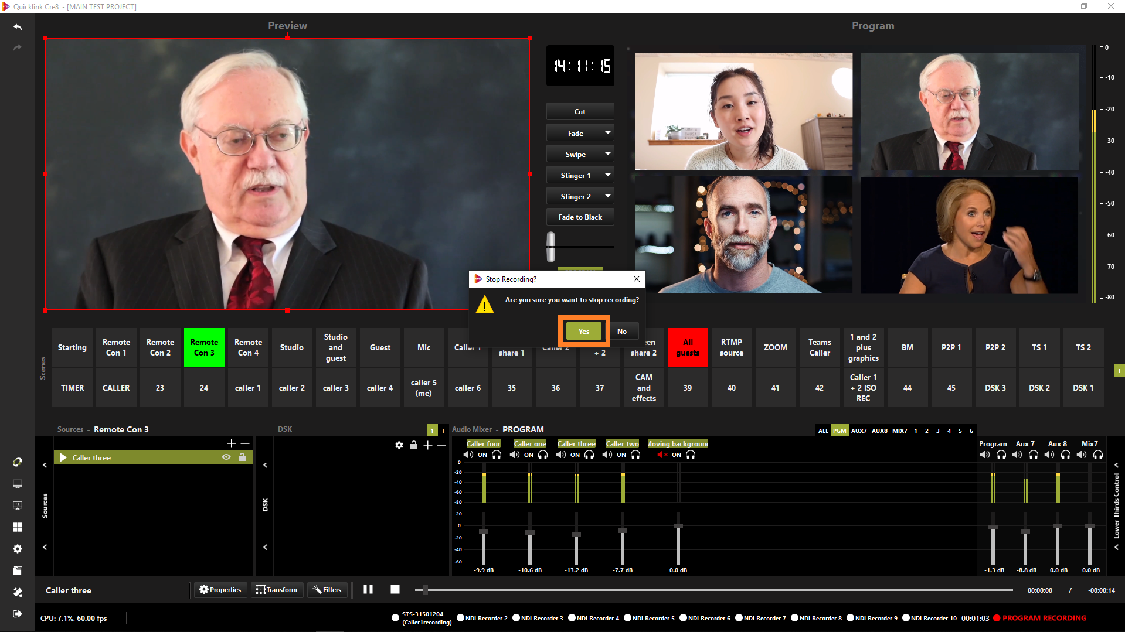Confirm Yes in Stop Recording dialog
Image resolution: width=1125 pixels, height=632 pixels.
[x=583, y=331]
